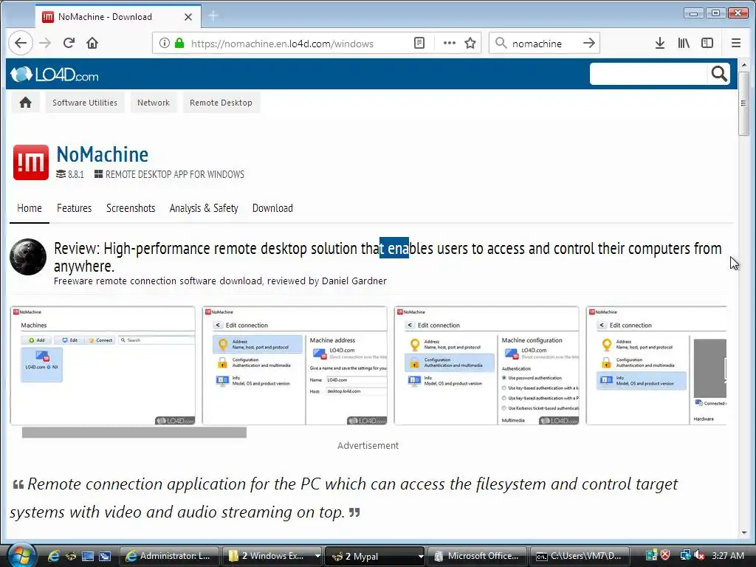Click 'reviewed by Daniel Gardner' text
The image size is (756, 567).
click(327, 281)
